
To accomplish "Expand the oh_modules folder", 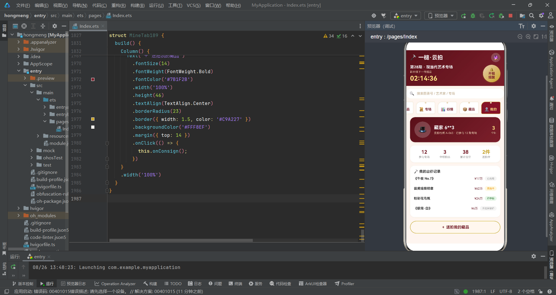I will (19, 215).
